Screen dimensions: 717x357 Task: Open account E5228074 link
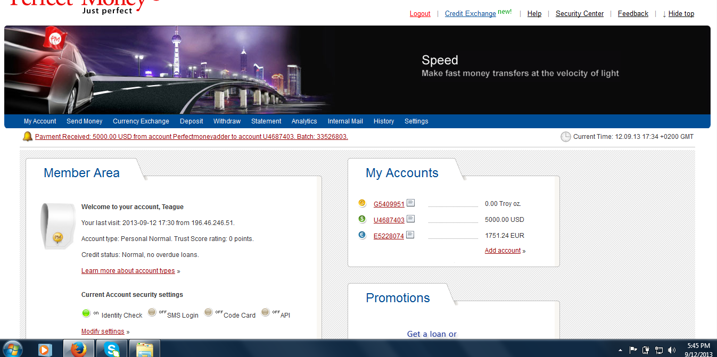[x=389, y=236]
